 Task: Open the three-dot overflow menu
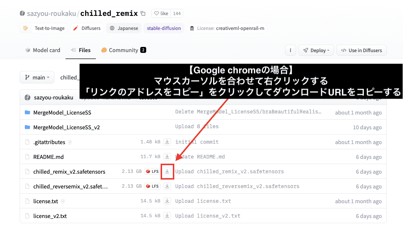tap(290, 50)
